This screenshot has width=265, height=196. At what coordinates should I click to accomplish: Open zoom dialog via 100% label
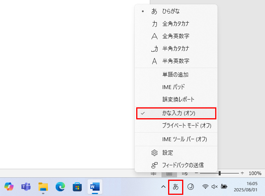(255, 173)
